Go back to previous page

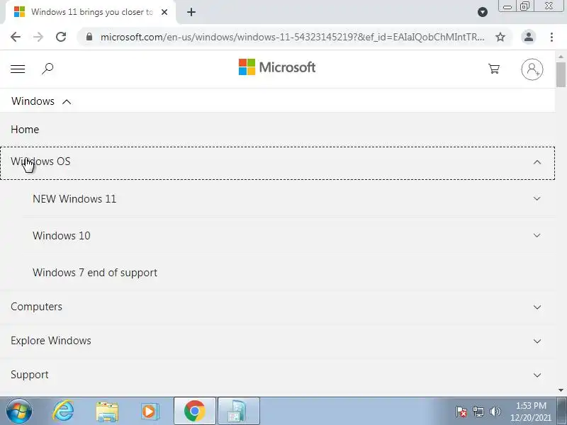pos(16,37)
